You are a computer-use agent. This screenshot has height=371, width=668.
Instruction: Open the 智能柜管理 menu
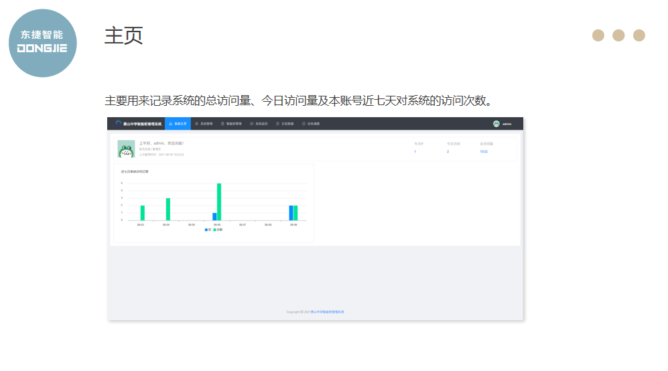pos(230,124)
